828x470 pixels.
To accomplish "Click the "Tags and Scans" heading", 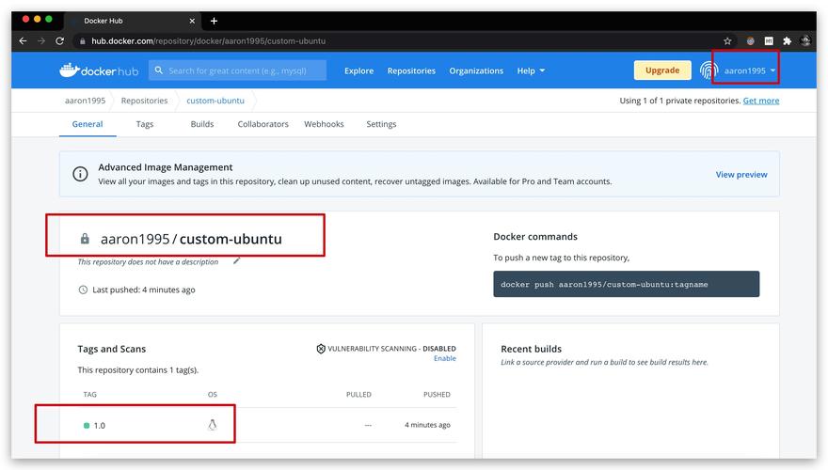I will tap(111, 349).
